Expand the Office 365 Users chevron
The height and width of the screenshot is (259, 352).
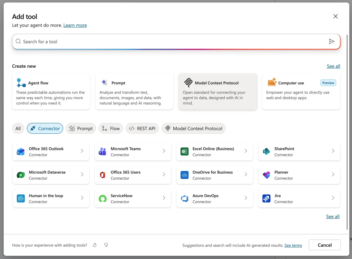click(x=164, y=174)
